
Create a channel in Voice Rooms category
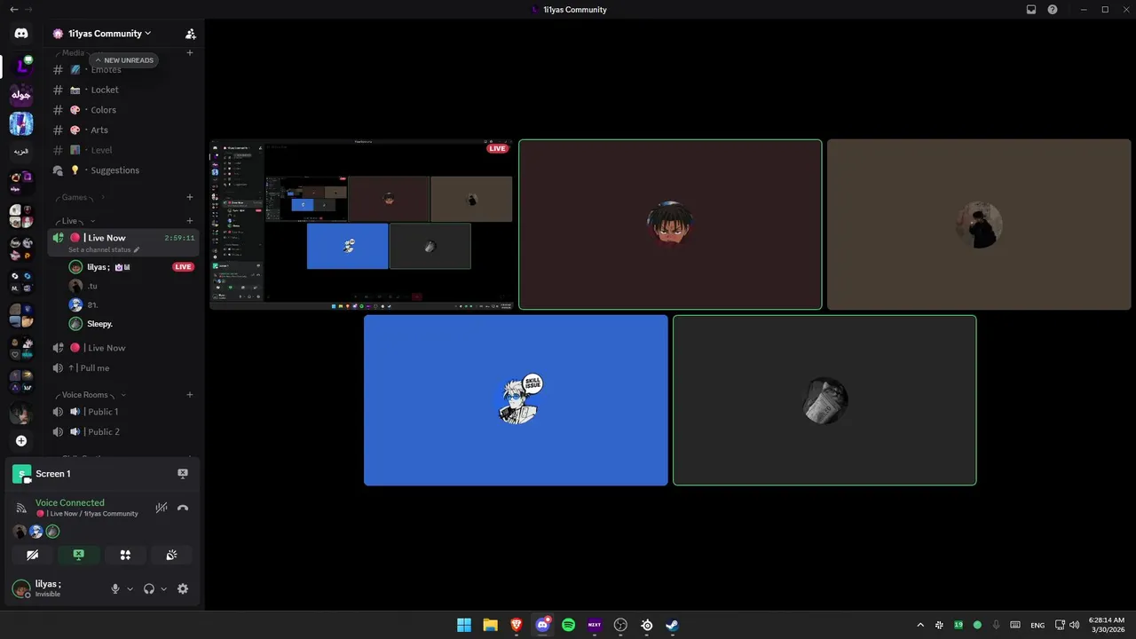[190, 395]
